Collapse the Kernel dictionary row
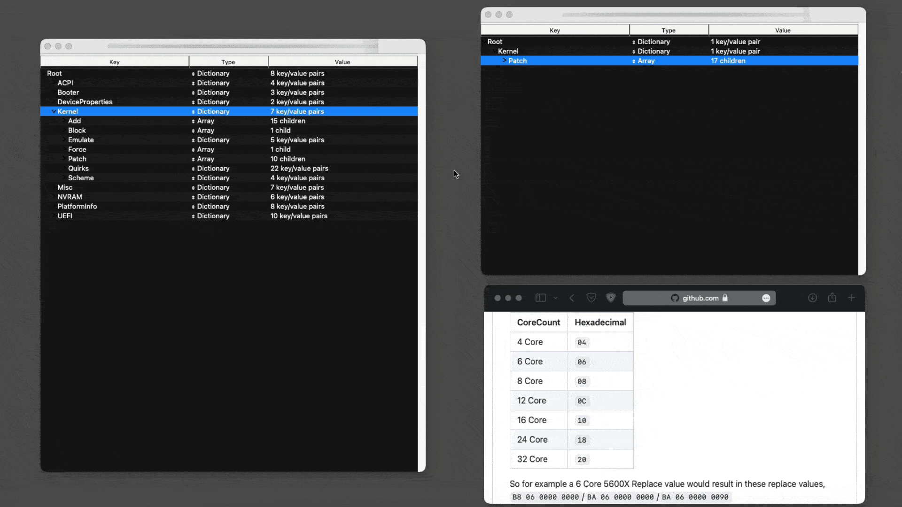The height and width of the screenshot is (507, 902). tap(54, 111)
